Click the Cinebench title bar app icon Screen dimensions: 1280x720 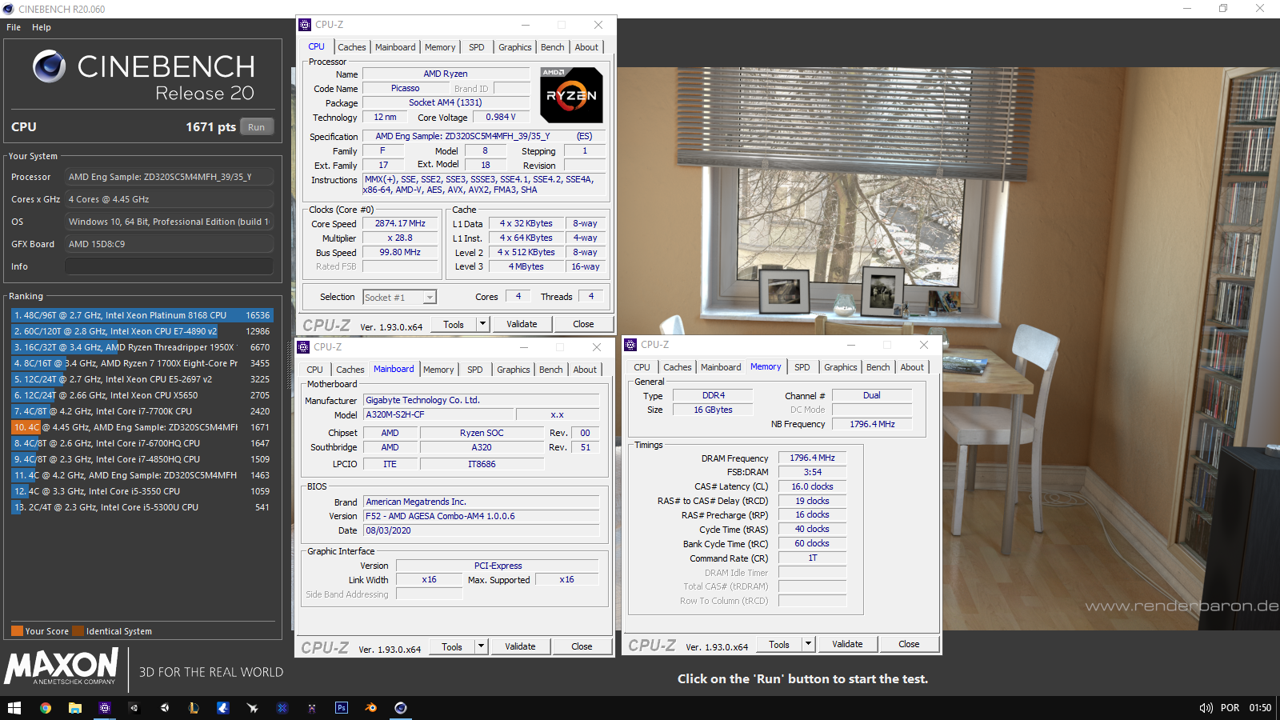(x=8, y=9)
